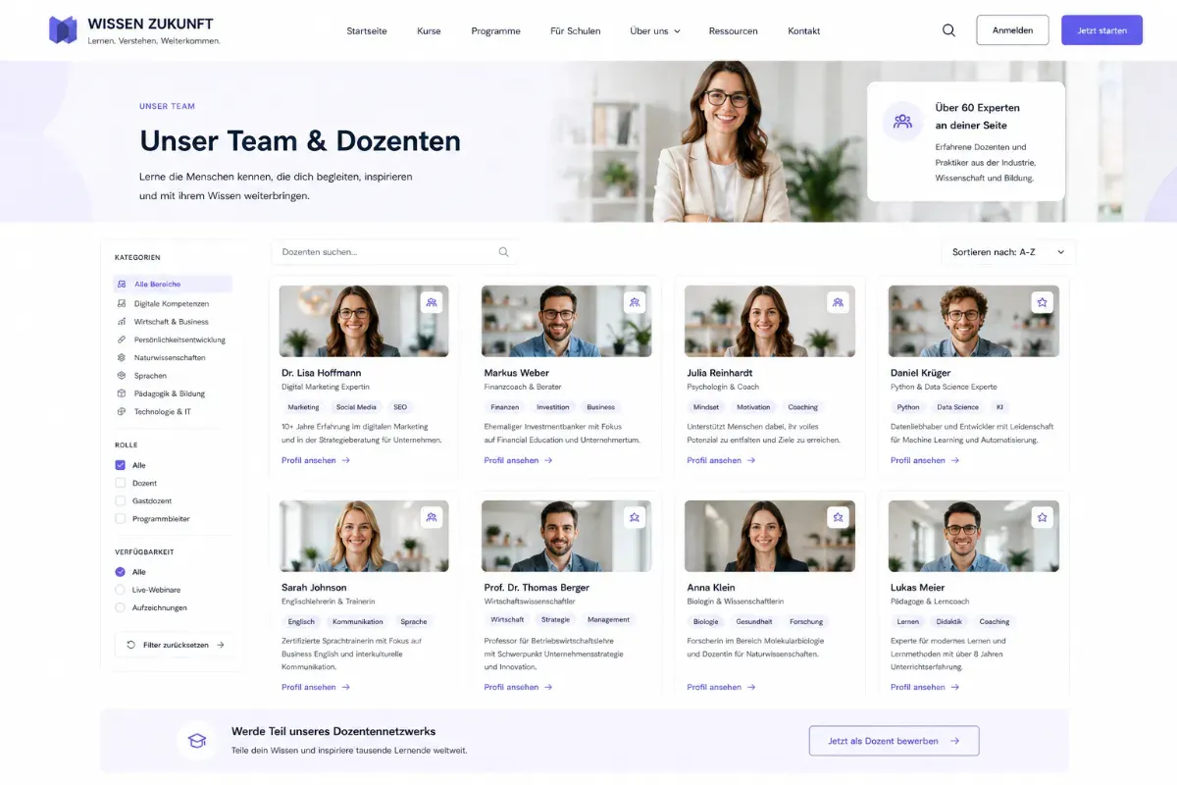Click the Sprachen category icon

pyautogui.click(x=122, y=376)
